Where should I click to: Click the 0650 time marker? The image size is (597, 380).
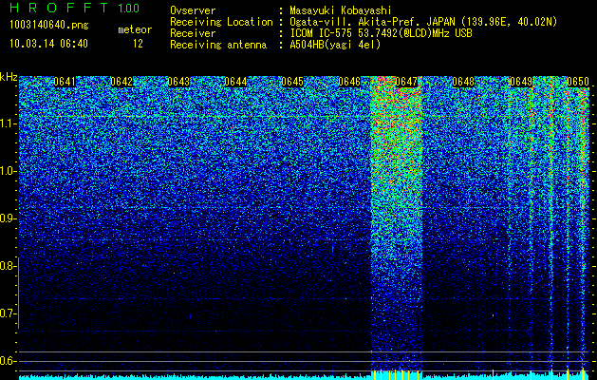pos(578,82)
